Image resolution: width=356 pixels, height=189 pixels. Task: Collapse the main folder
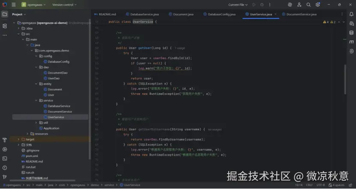click(x=23, y=39)
